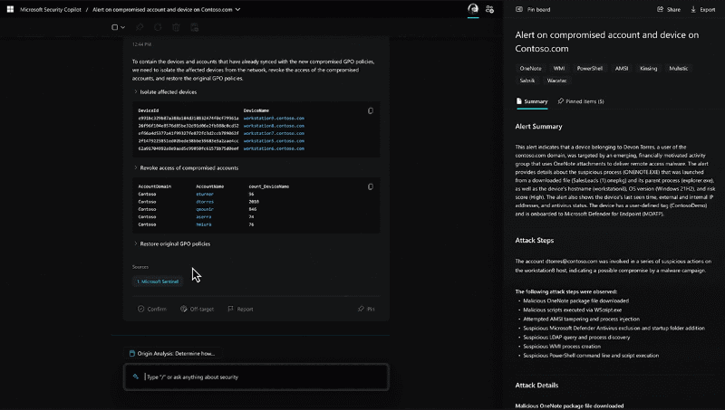Open the Microsoft Sentinel source link
This screenshot has width=725, height=410.
(158, 281)
